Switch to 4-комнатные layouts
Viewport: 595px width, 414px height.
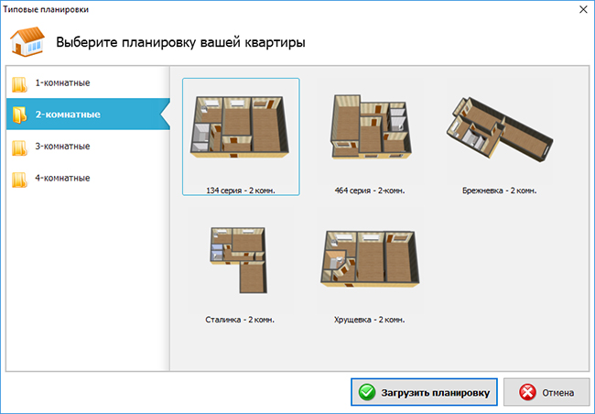(x=88, y=178)
